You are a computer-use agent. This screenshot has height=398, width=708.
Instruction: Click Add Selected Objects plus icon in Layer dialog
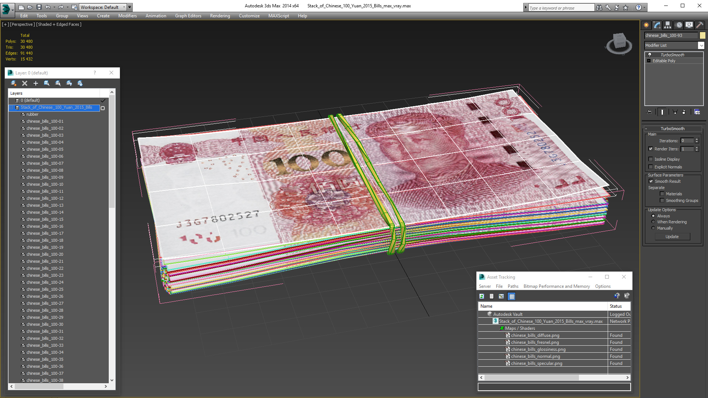(x=36, y=83)
